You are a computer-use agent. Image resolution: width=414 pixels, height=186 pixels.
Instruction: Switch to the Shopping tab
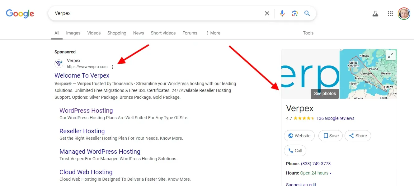click(117, 33)
